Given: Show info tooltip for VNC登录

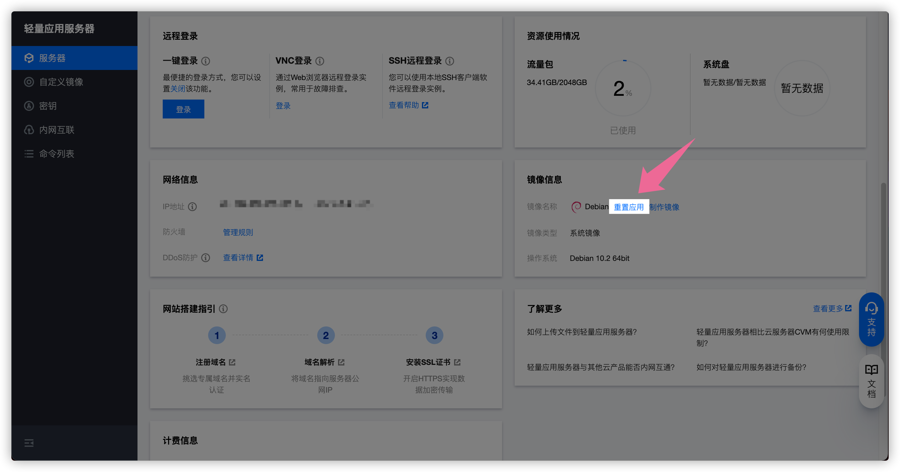Looking at the screenshot, I should coord(320,61).
